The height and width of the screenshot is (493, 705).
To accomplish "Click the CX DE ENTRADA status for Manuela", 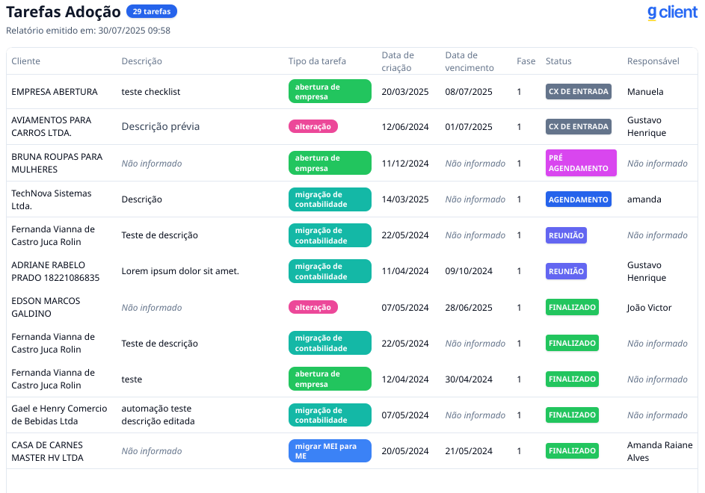I will pyautogui.click(x=578, y=91).
